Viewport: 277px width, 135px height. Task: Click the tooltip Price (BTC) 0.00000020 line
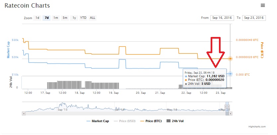coord(205,80)
